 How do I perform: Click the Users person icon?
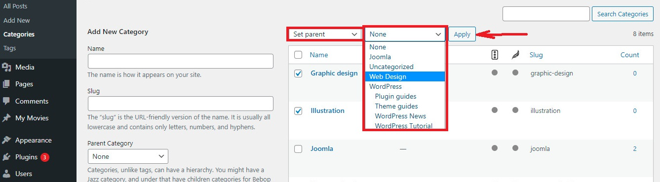[6, 174]
